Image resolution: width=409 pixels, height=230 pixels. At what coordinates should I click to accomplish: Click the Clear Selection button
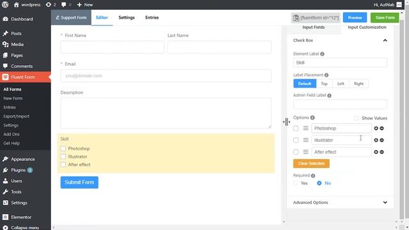click(311, 164)
